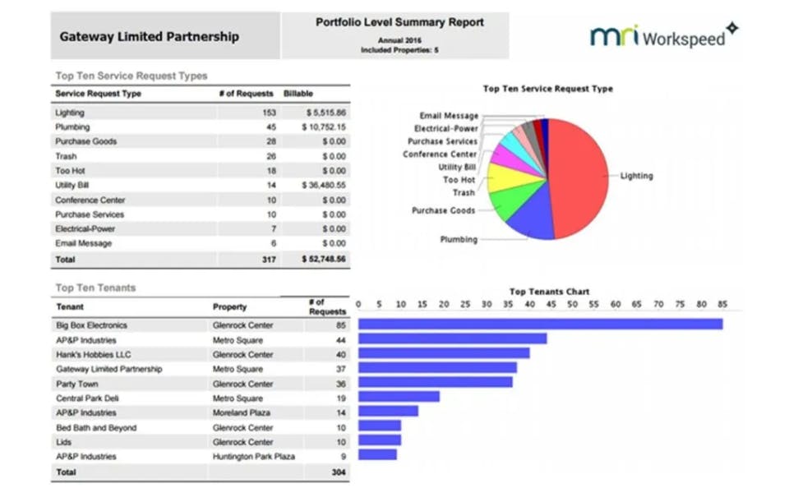Click the Email Message legend label
This screenshot has width=789, height=488.
[449, 116]
